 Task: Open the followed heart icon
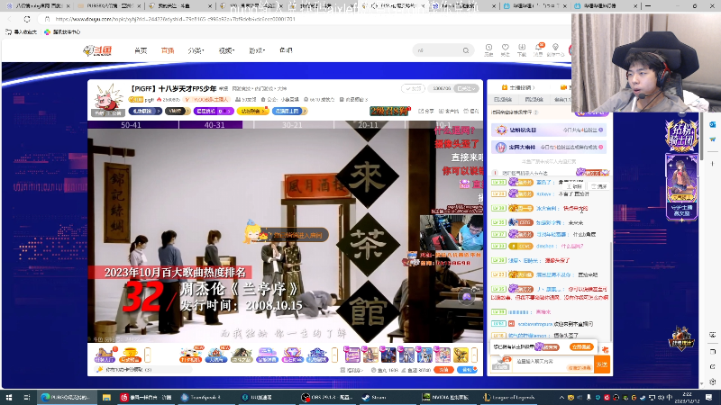point(506,49)
